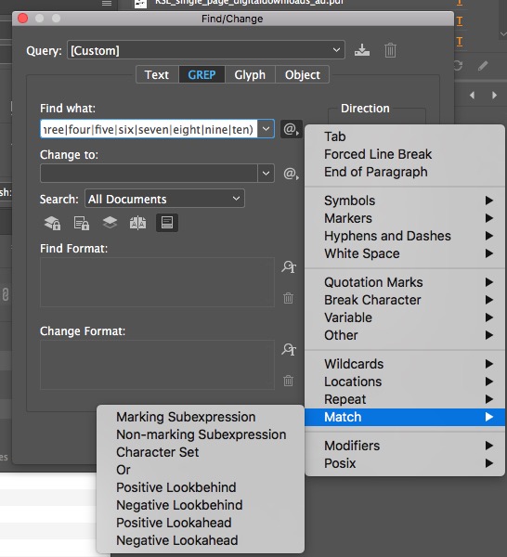Click the refresh icon in background panel
507x557 pixels.
[x=458, y=65]
